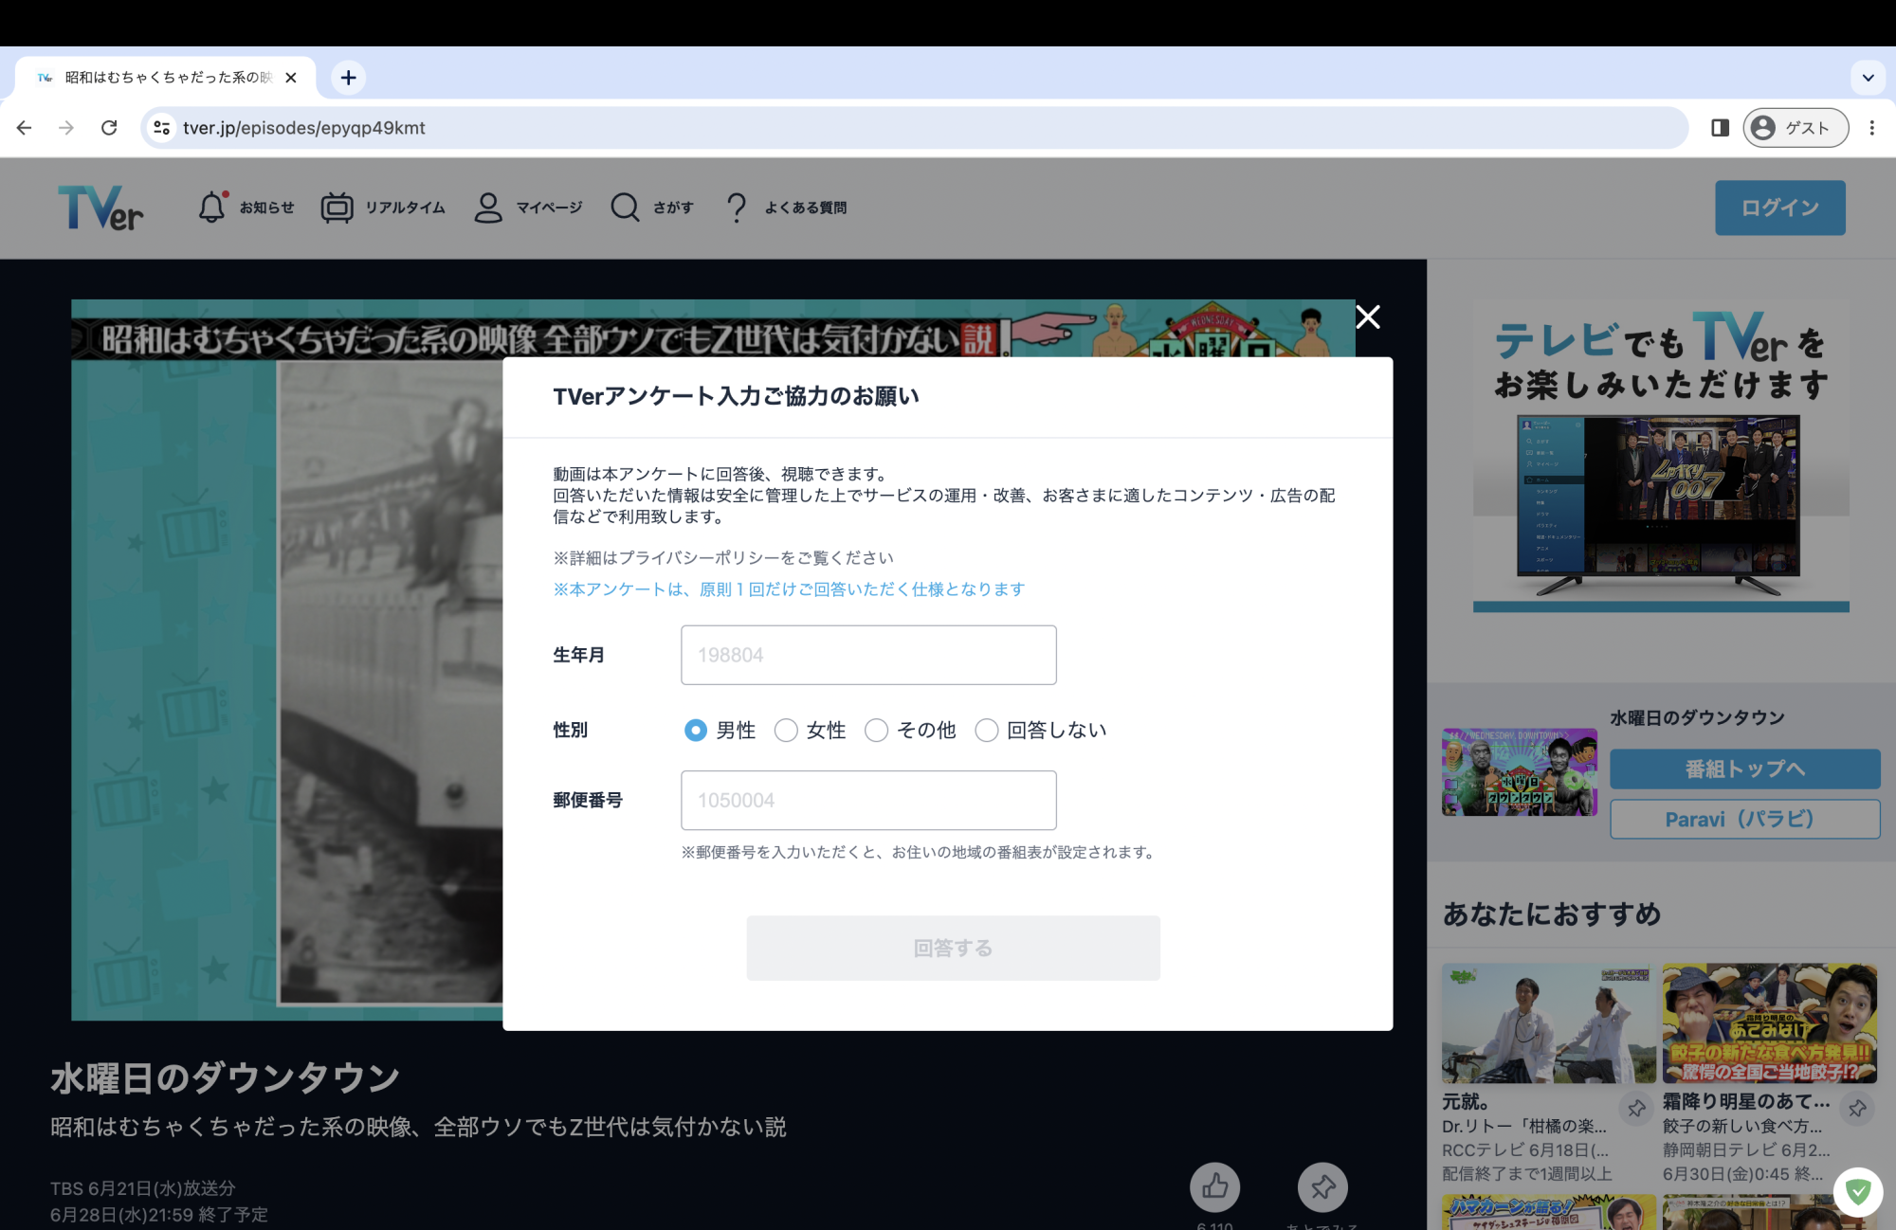Click inside the 生年月 input field
The height and width of the screenshot is (1230, 1896).
tap(867, 654)
